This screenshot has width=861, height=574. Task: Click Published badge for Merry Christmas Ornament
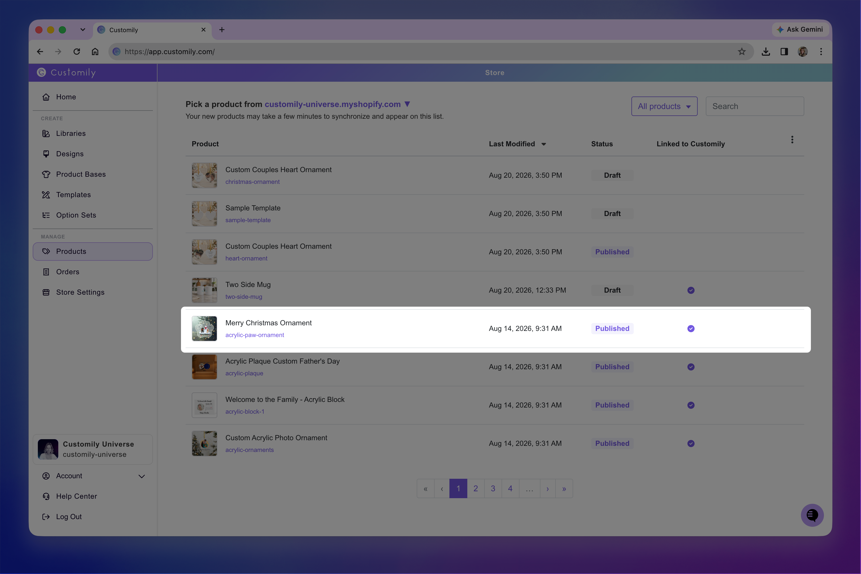(x=612, y=329)
